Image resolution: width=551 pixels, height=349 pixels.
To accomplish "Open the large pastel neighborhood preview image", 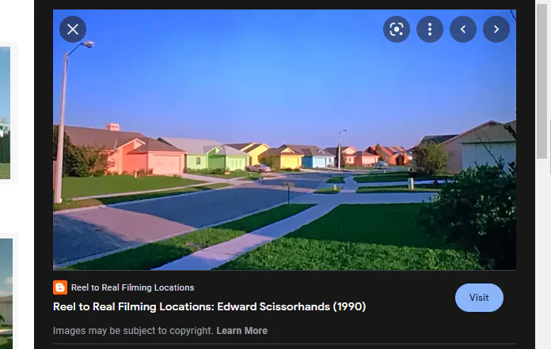I will point(284,140).
